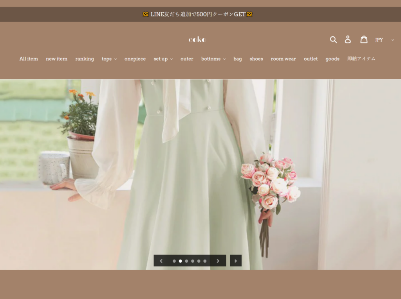Open the outer category
This screenshot has width=401, height=299.
coord(187,59)
